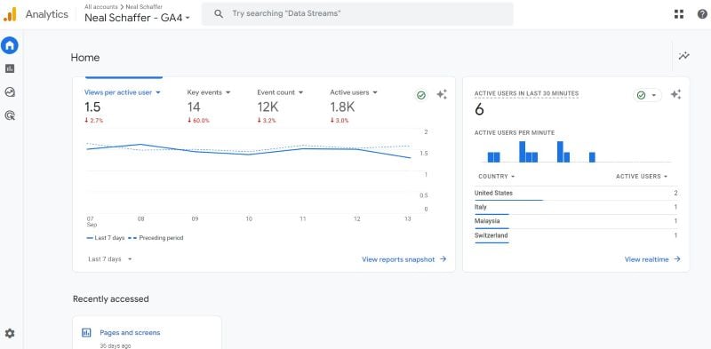Click the 60.0% decrease indicator
Screen dimensions: 711x349
tap(198, 121)
